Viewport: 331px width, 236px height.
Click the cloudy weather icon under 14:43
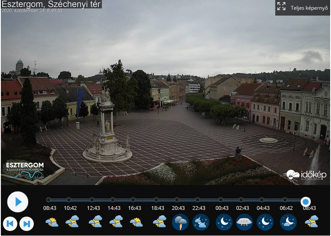(116, 221)
